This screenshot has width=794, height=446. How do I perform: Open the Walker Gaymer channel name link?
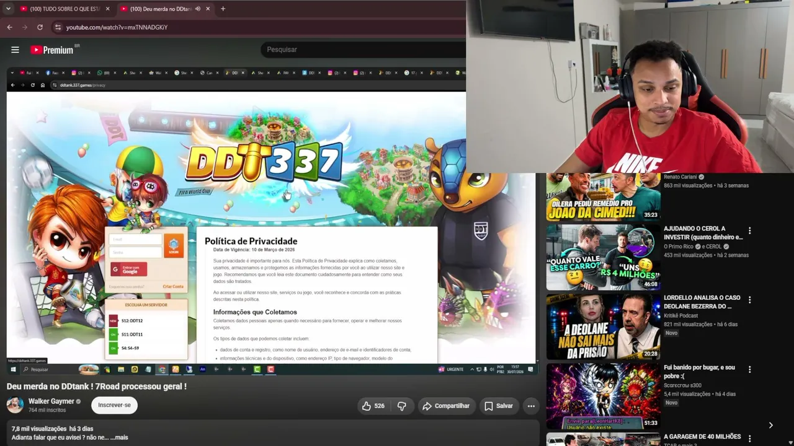(51, 401)
